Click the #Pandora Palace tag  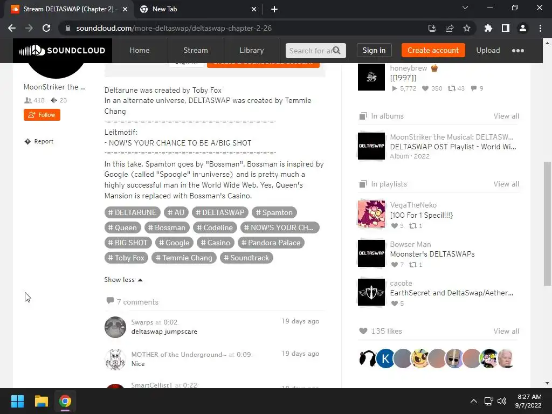coord(271,243)
